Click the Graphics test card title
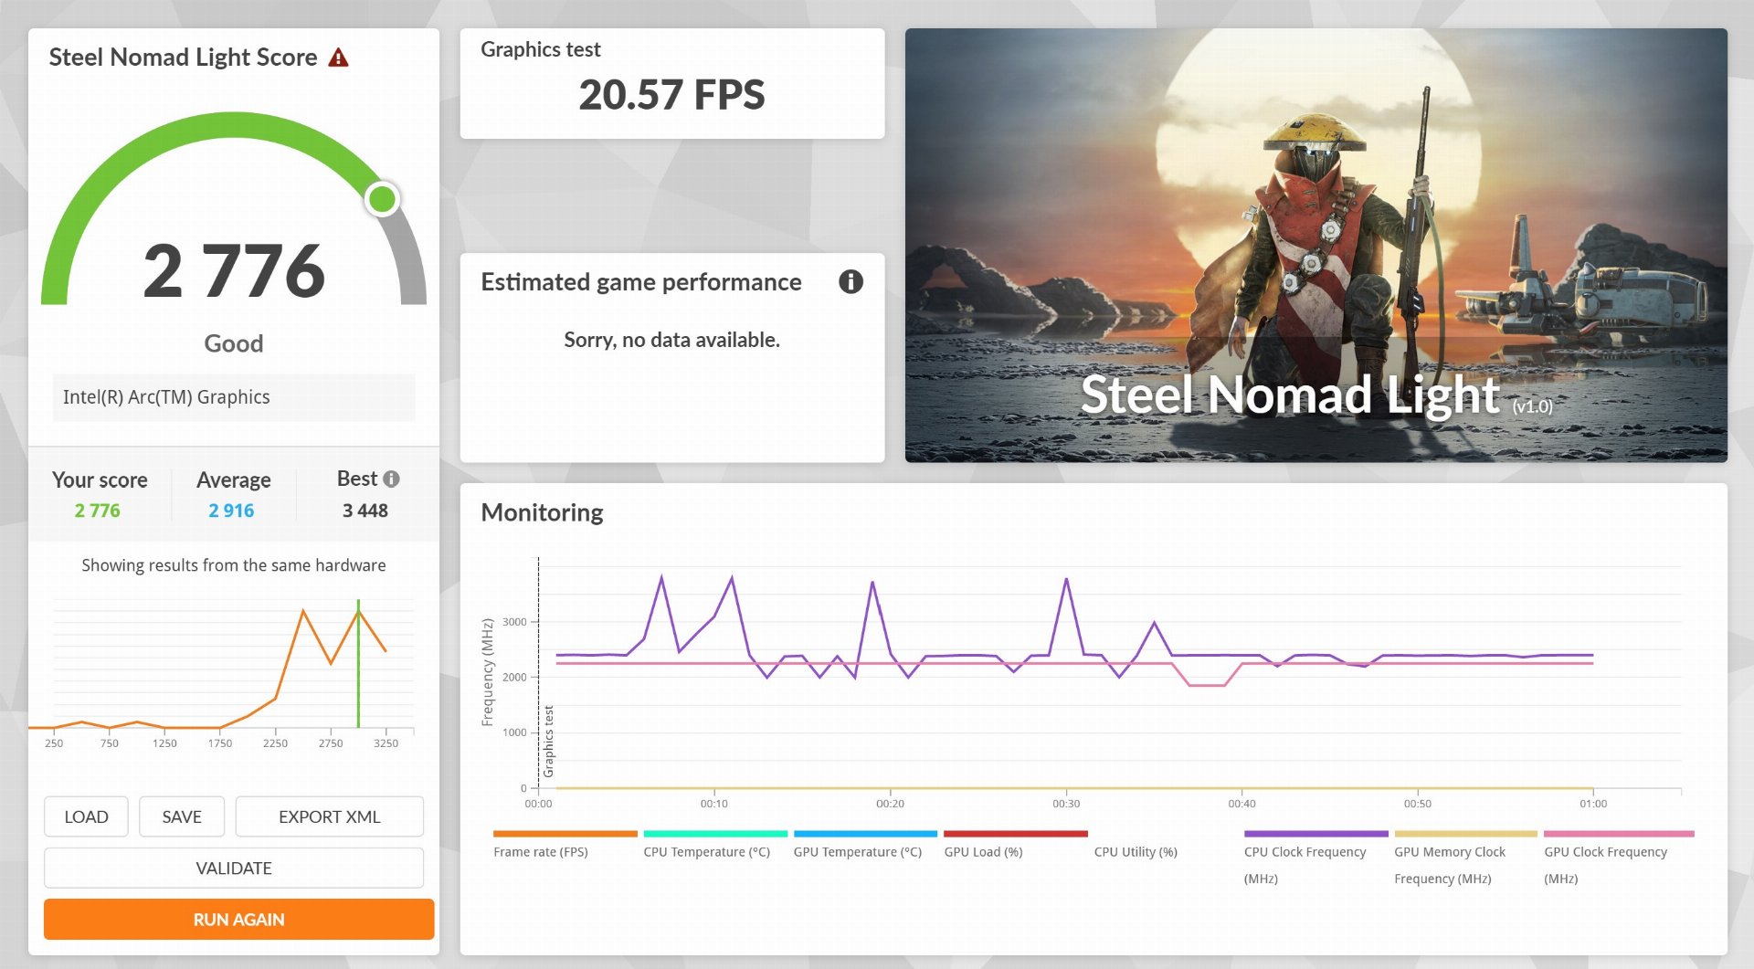1754x969 pixels. coord(541,49)
